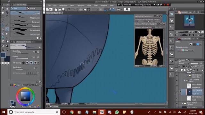Expand the Inside Ribs layer folder
The image size is (205, 115).
coord(187,76)
